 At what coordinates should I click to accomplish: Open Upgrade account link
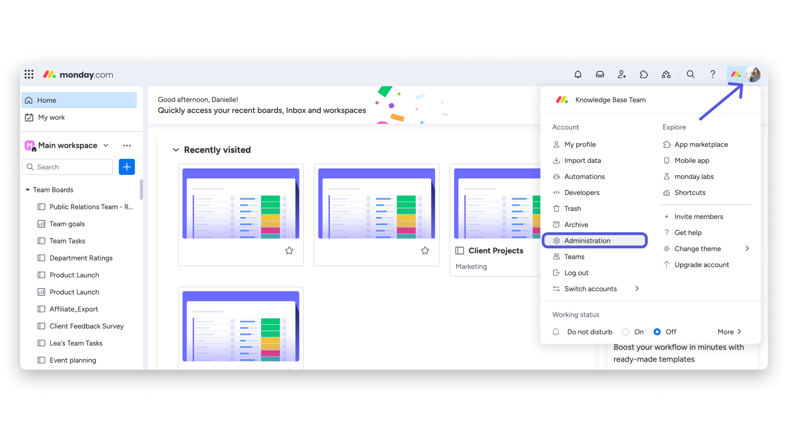coord(702,264)
